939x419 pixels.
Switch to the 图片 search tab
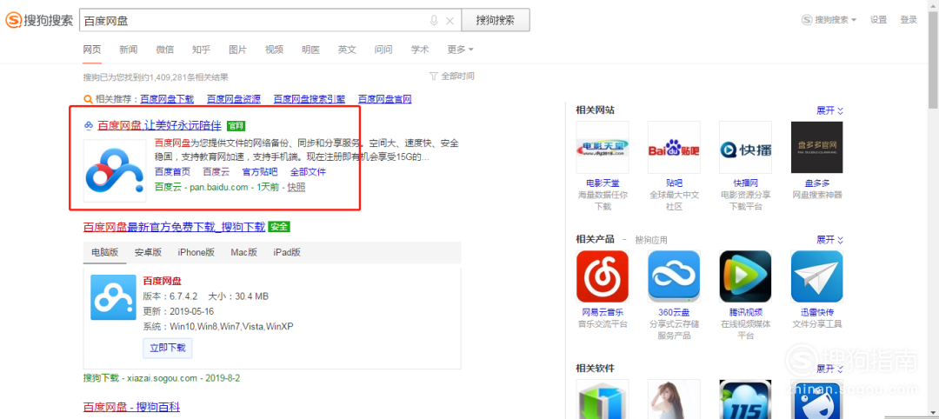(x=237, y=50)
